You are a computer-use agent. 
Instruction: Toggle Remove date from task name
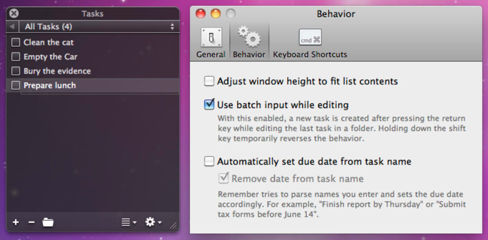point(223,179)
